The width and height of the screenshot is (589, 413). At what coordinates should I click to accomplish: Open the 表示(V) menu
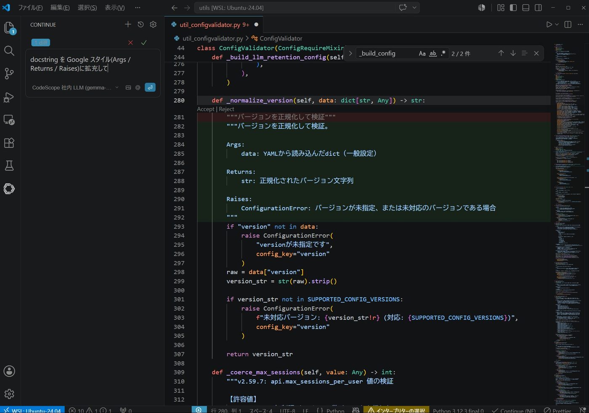pyautogui.click(x=114, y=8)
